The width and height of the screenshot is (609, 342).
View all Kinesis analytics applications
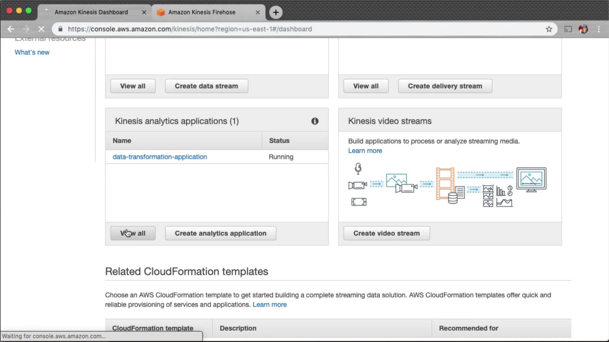pos(133,233)
